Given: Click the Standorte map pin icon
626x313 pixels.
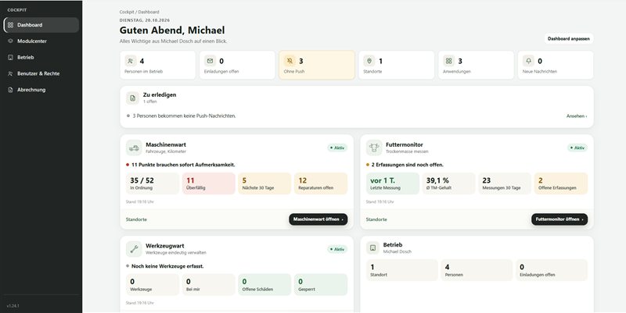Looking at the screenshot, I should point(369,61).
